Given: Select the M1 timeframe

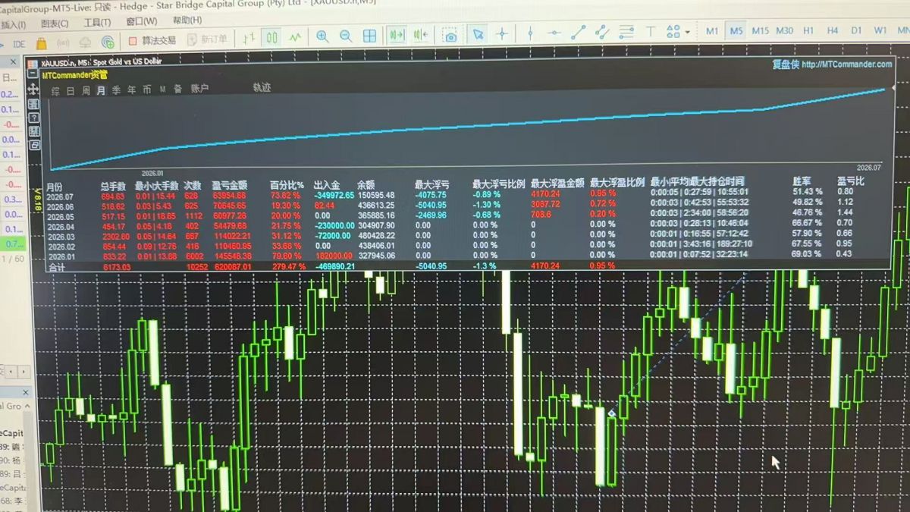Looking at the screenshot, I should pos(712,31).
